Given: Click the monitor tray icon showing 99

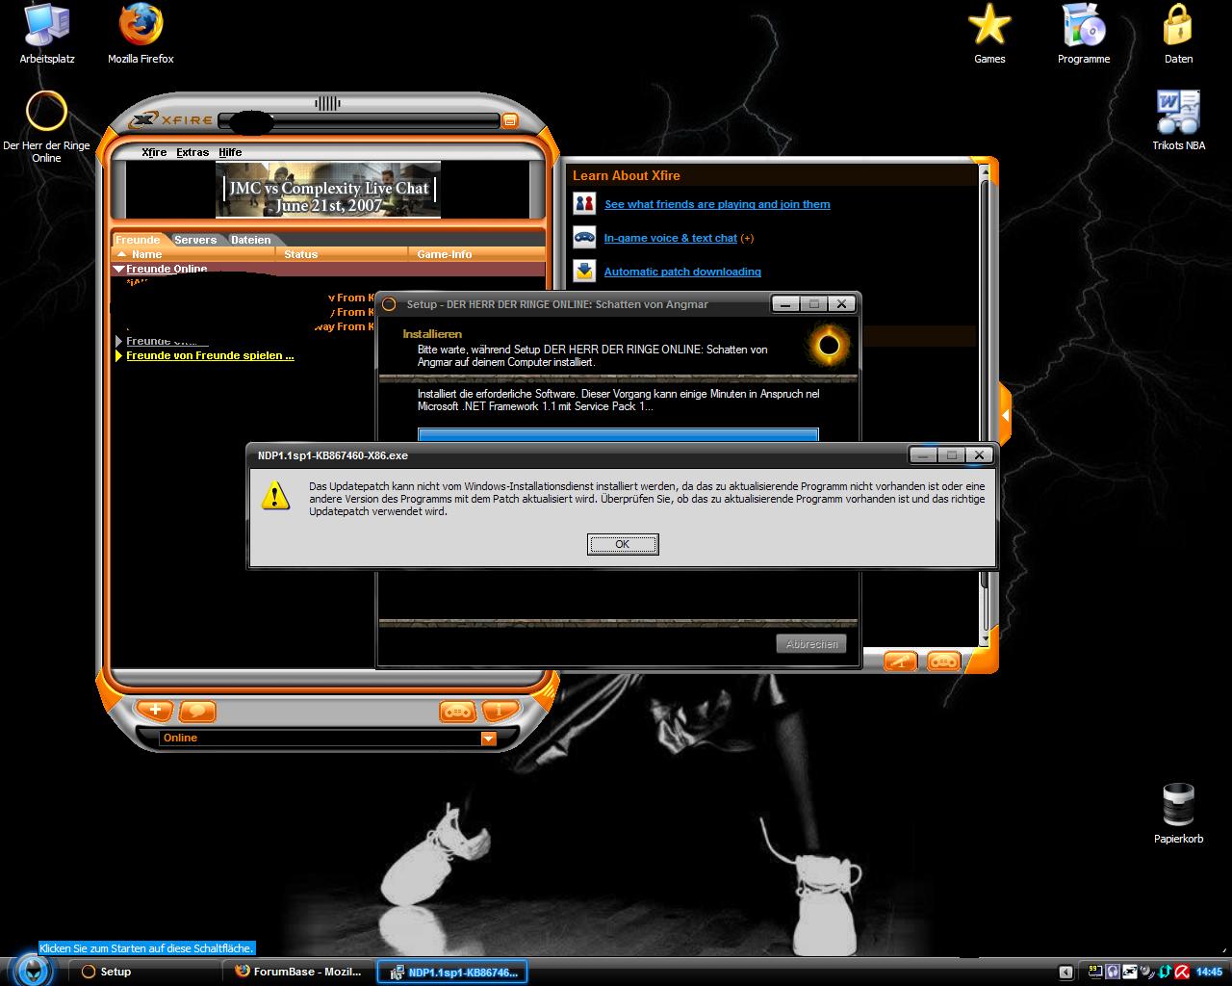Looking at the screenshot, I should pos(1095,972).
